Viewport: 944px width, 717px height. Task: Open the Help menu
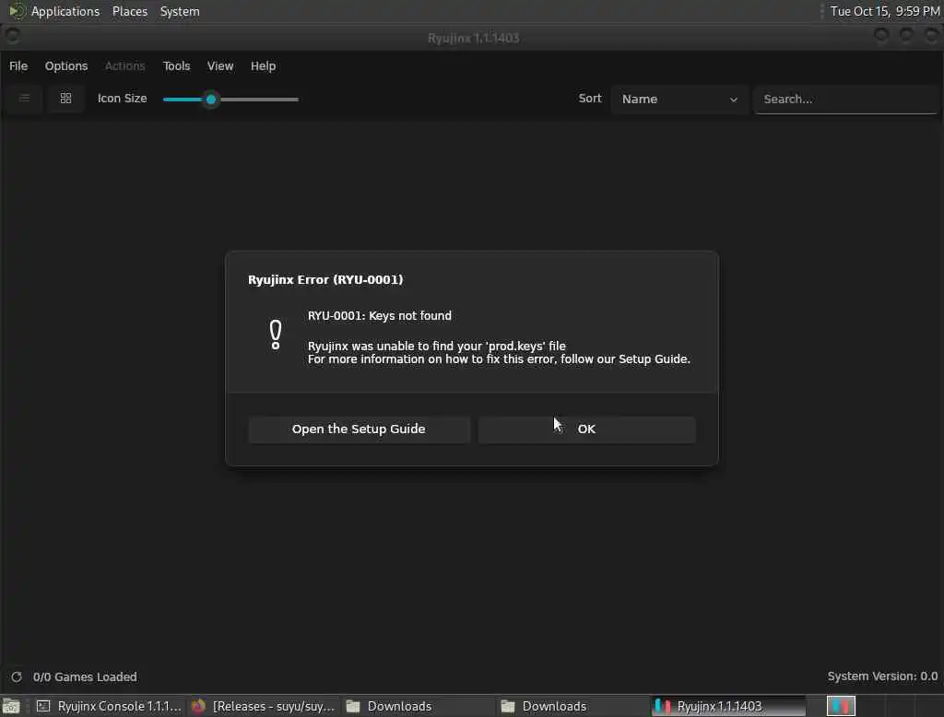tap(263, 66)
